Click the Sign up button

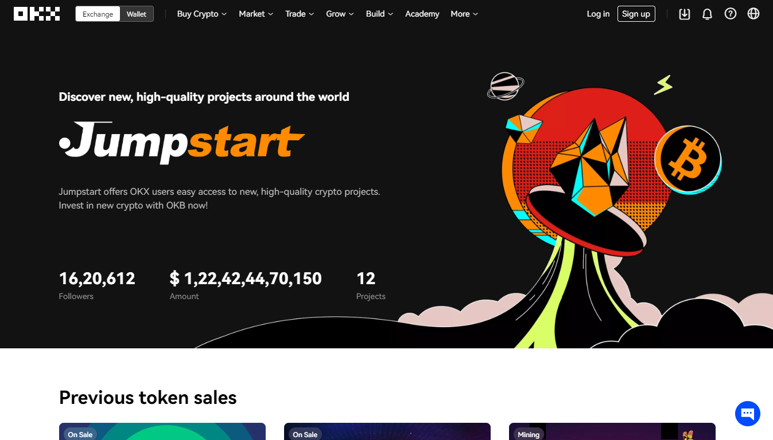[x=636, y=14]
